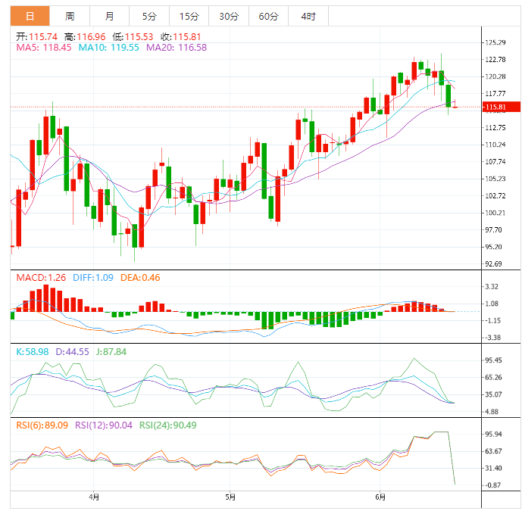Click the RSI(24):90.49 label

pos(167,425)
